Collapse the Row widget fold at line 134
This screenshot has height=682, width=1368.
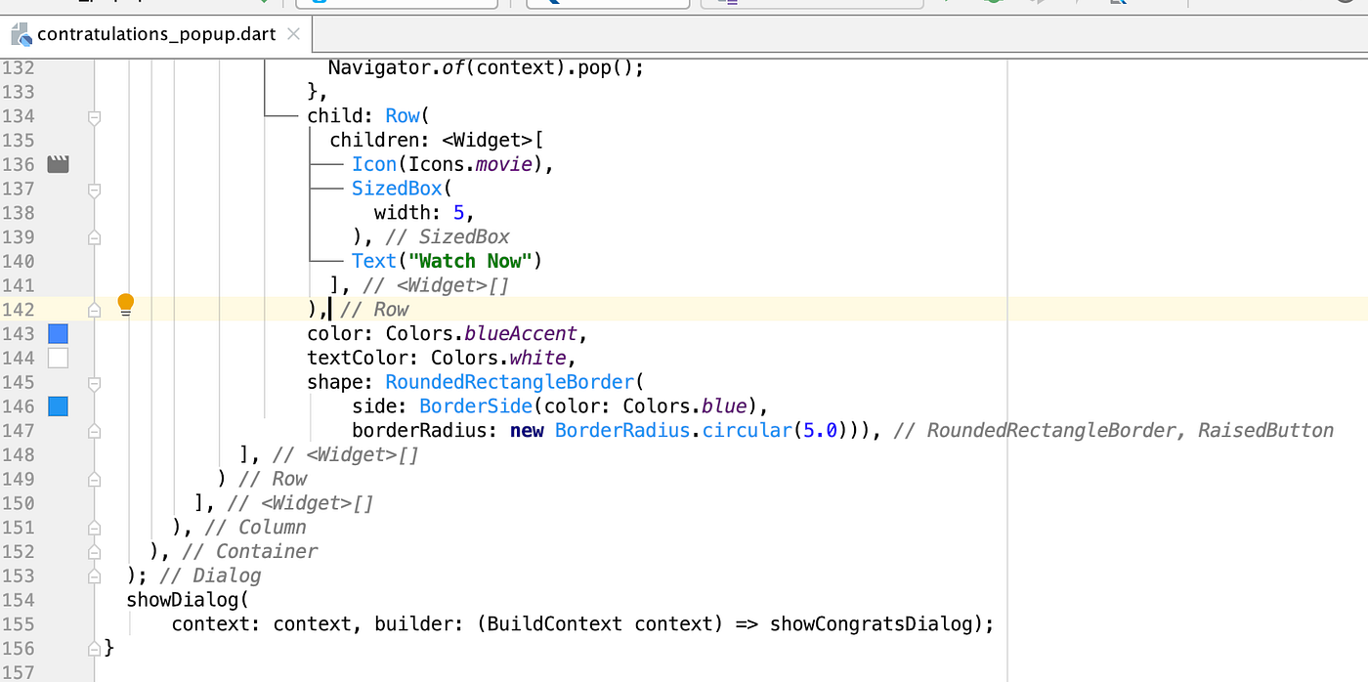click(94, 116)
